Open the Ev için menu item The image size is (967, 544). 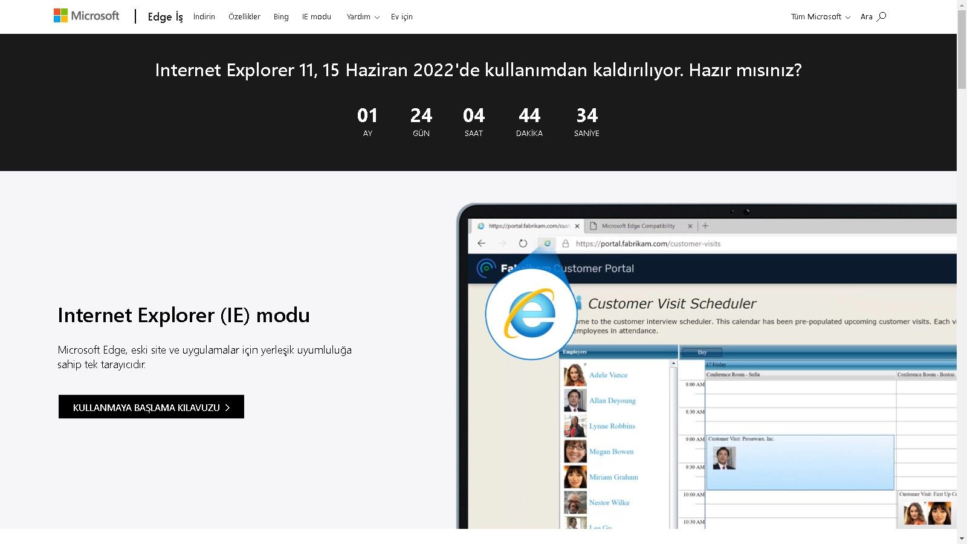pos(402,17)
